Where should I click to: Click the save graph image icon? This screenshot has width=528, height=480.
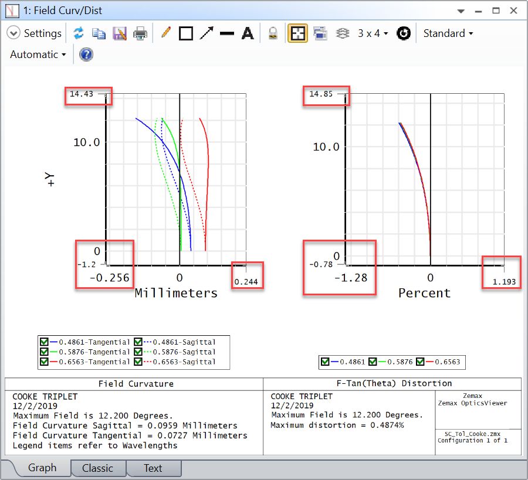(120, 33)
